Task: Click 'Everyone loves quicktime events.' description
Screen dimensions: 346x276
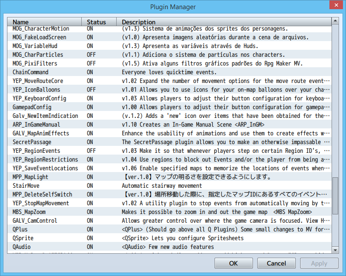Action: coord(169,72)
